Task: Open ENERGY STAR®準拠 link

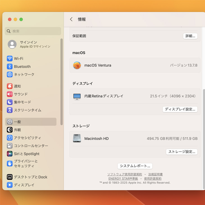Action: click(x=123, y=178)
